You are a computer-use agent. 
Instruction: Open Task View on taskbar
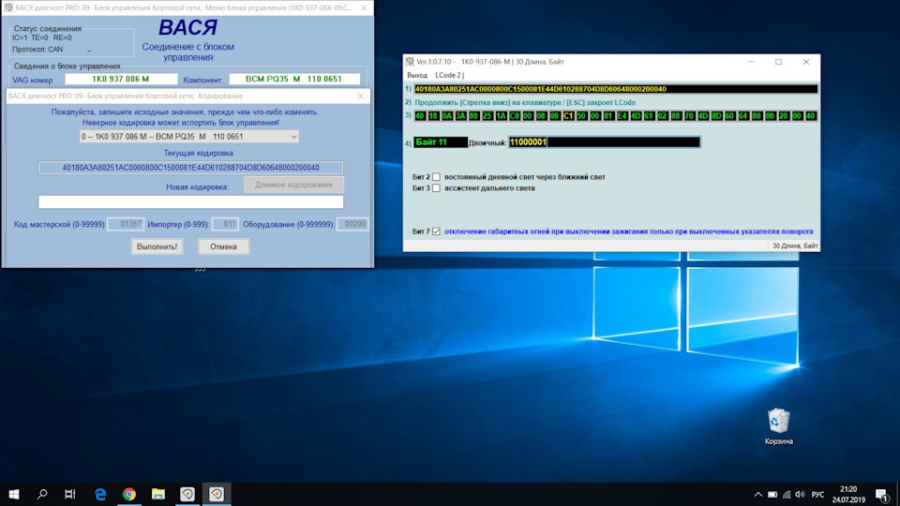[x=70, y=494]
